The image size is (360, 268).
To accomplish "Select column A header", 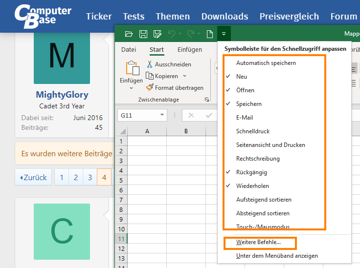I will [147, 131].
